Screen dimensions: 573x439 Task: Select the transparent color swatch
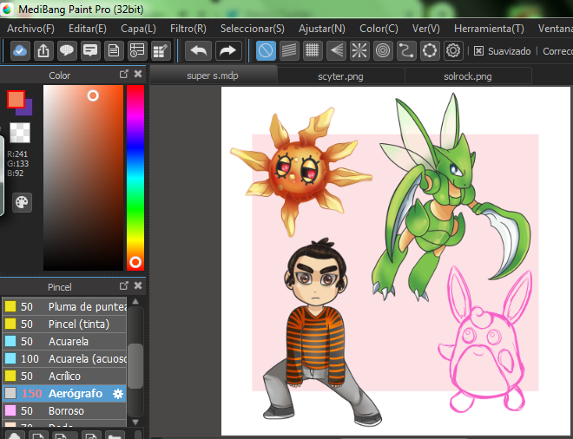pos(20,132)
